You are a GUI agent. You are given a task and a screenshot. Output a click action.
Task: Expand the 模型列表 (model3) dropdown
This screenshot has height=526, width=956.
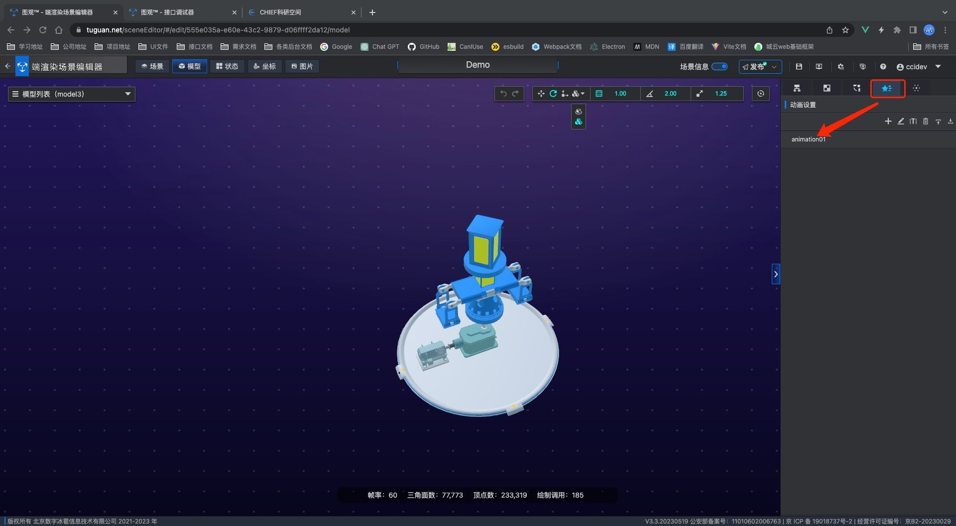click(x=72, y=94)
